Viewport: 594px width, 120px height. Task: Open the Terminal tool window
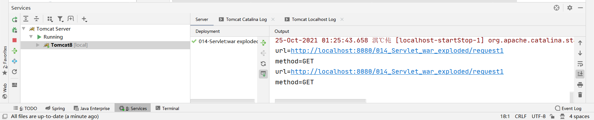[167, 108]
